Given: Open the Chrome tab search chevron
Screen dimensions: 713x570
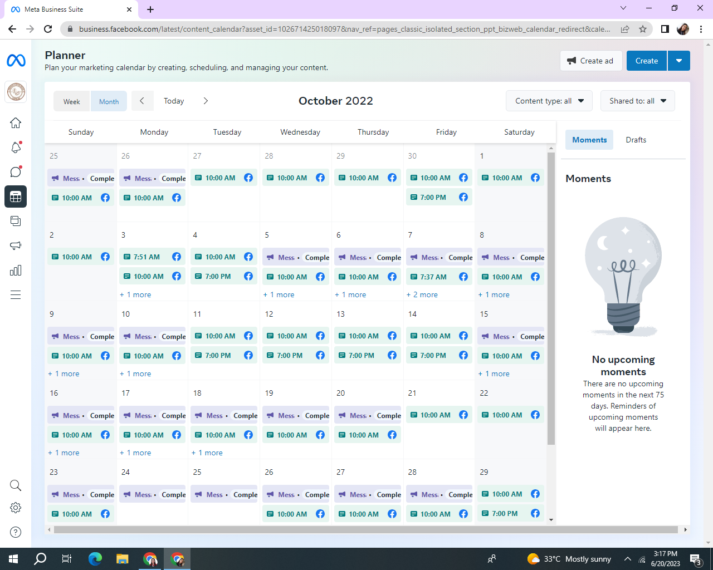Looking at the screenshot, I should (623, 8).
